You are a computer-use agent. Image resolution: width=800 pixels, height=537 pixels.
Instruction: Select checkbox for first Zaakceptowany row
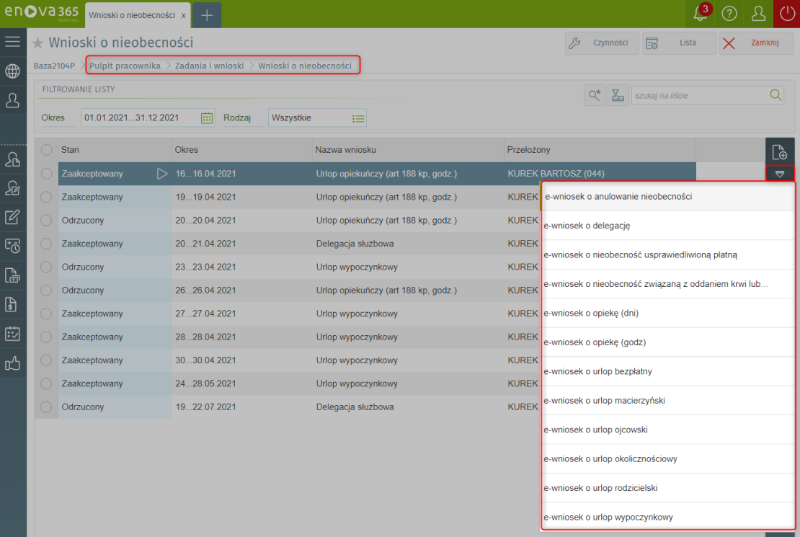pos(47,174)
